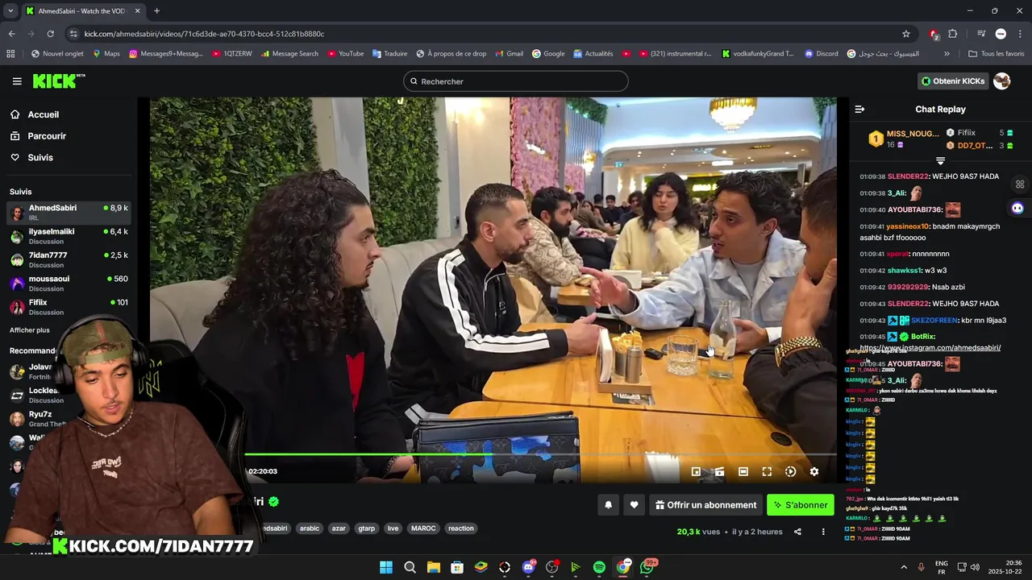This screenshot has height=580, width=1032.
Task: Click the reaction tag
Action: click(461, 528)
